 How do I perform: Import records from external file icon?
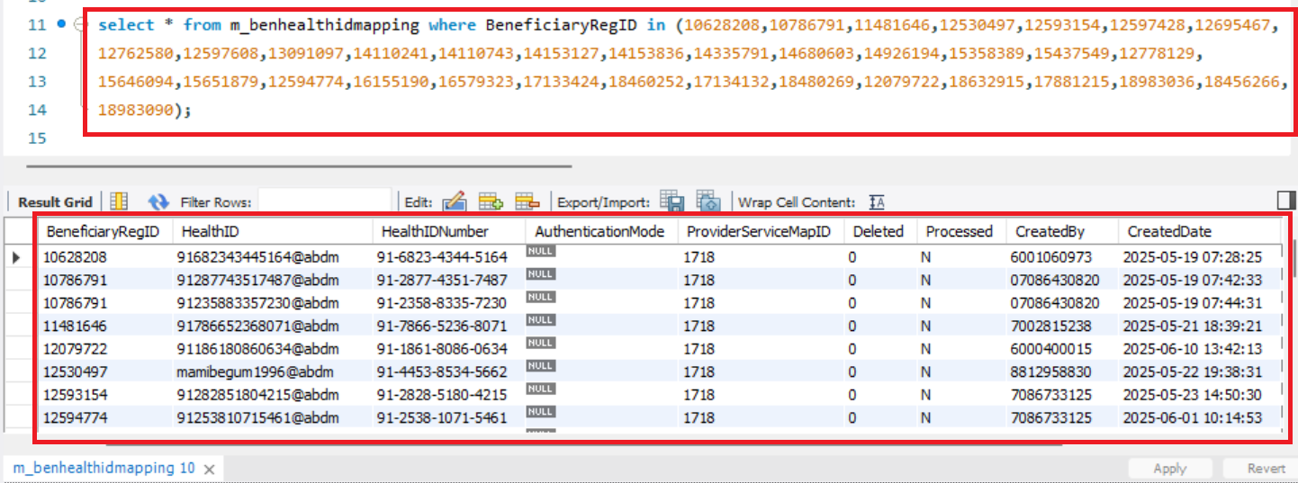click(708, 201)
